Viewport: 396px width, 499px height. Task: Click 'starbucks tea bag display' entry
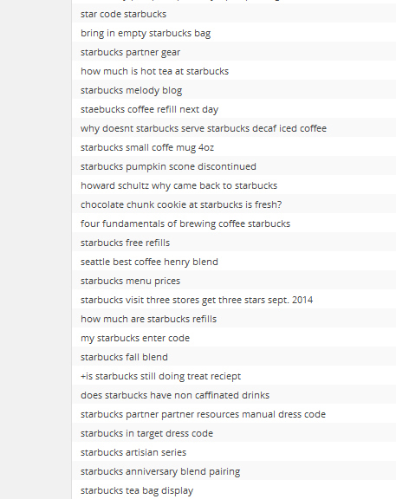tap(137, 490)
